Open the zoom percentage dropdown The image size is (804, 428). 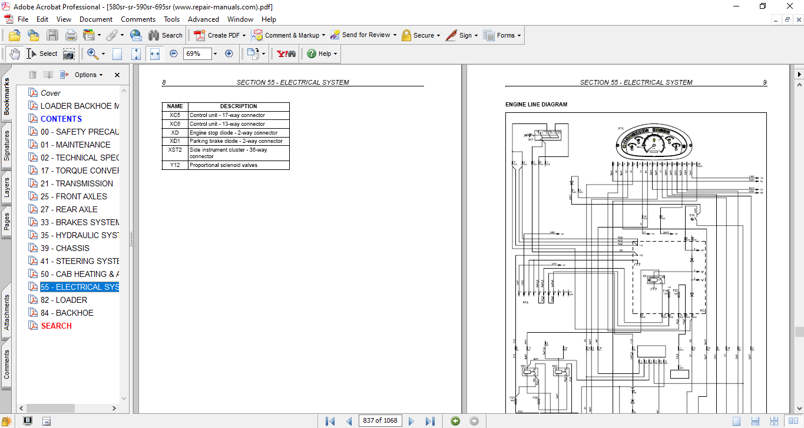coord(215,53)
